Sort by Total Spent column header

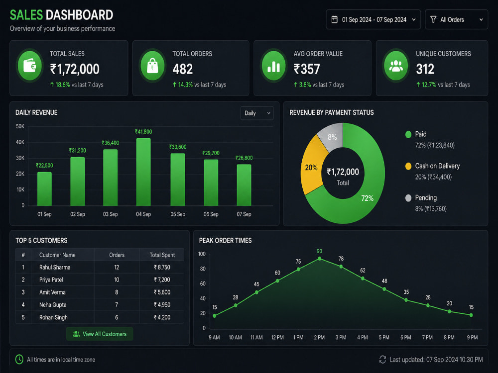[162, 255]
